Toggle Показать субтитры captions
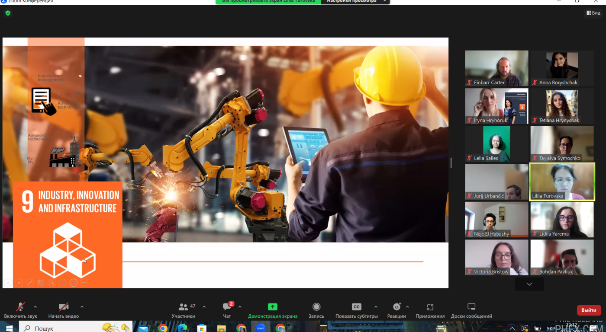The height and width of the screenshot is (332, 606). pos(356,307)
